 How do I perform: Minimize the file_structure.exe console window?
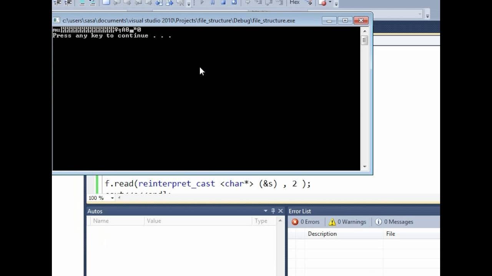pos(329,21)
